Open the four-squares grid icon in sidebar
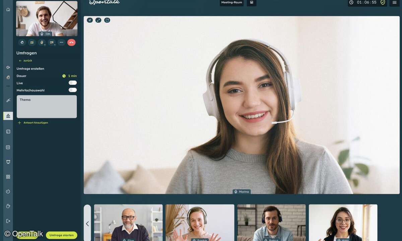 (x=8, y=177)
